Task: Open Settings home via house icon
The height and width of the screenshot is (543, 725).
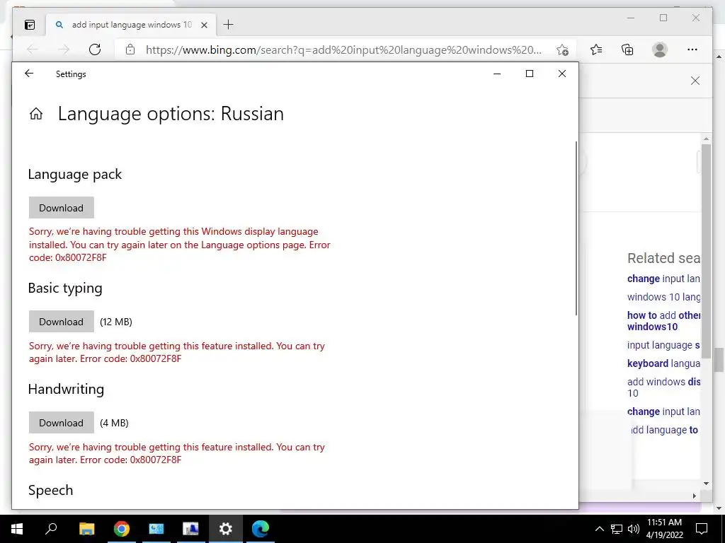Action: pos(36,114)
